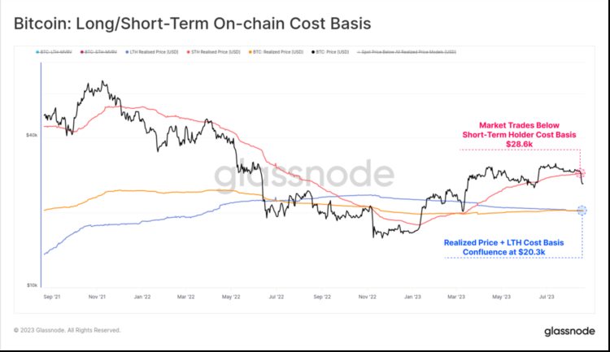Click the $40k y-axis label
This screenshot has height=352, width=610.
[32, 136]
